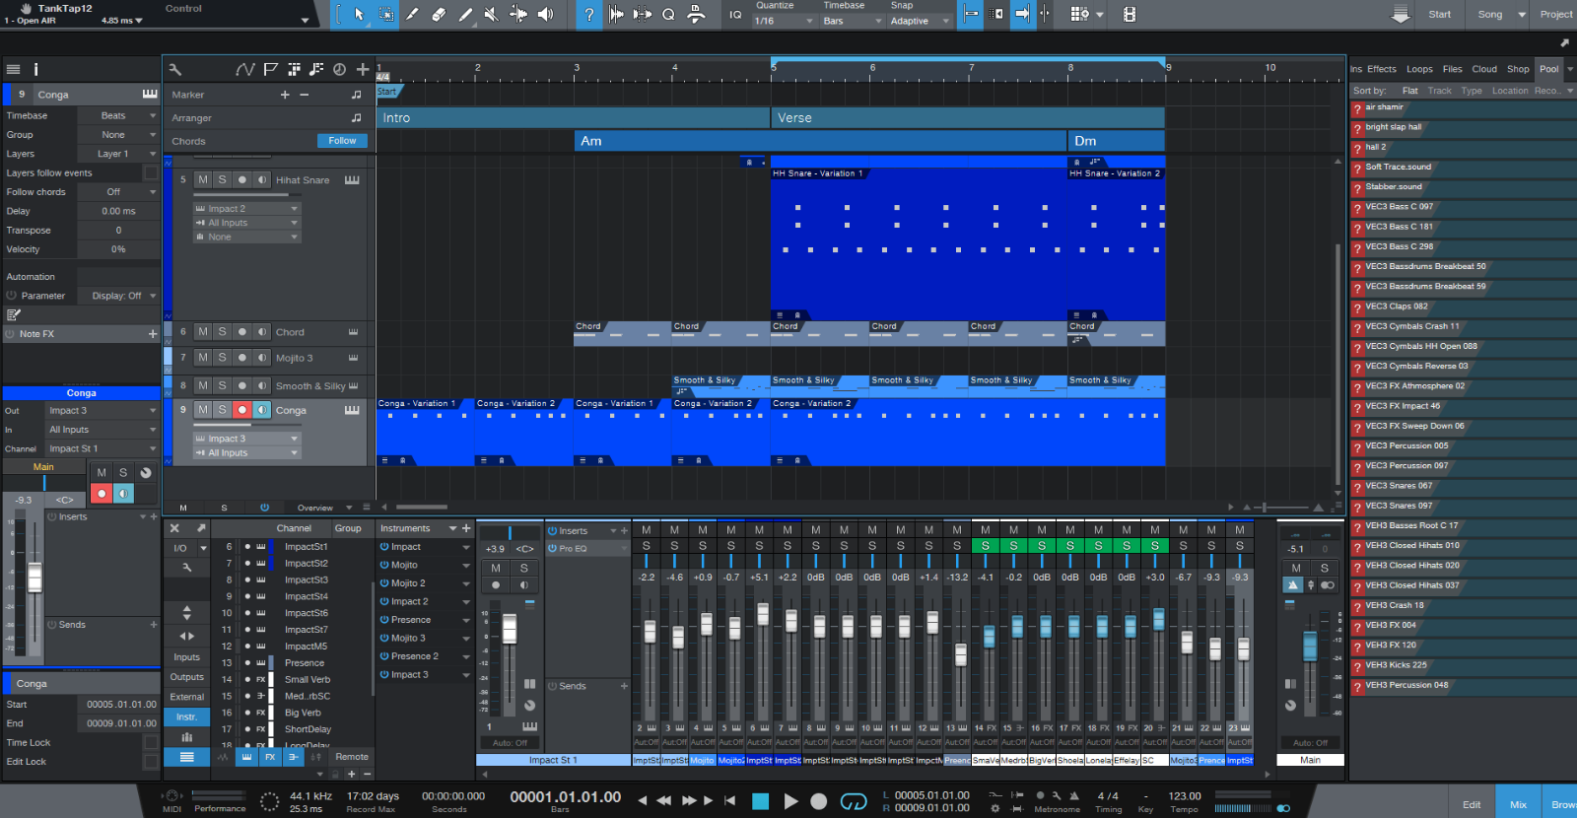1577x818 pixels.
Task: Mute the Smooth & Silky track
Action: tap(203, 385)
